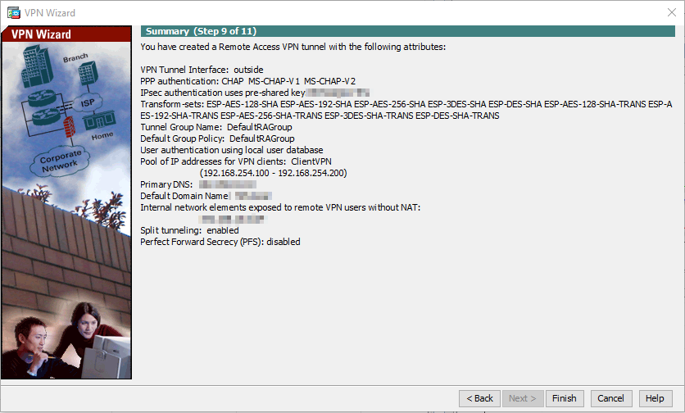Click the disabled Next button
This screenshot has height=413, width=685.
click(x=523, y=398)
